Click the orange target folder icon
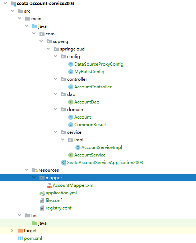 click(20, 231)
